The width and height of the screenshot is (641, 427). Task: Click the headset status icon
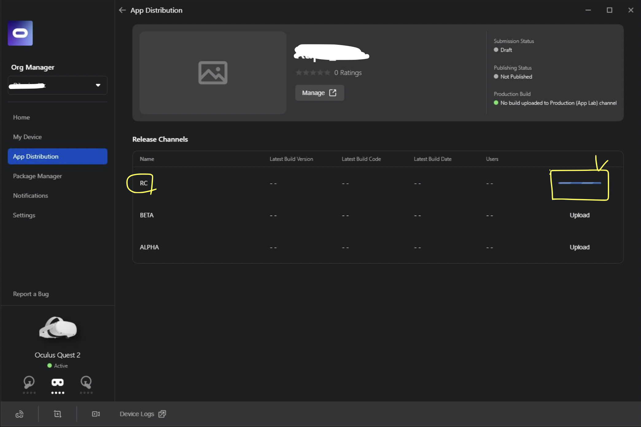point(57,382)
